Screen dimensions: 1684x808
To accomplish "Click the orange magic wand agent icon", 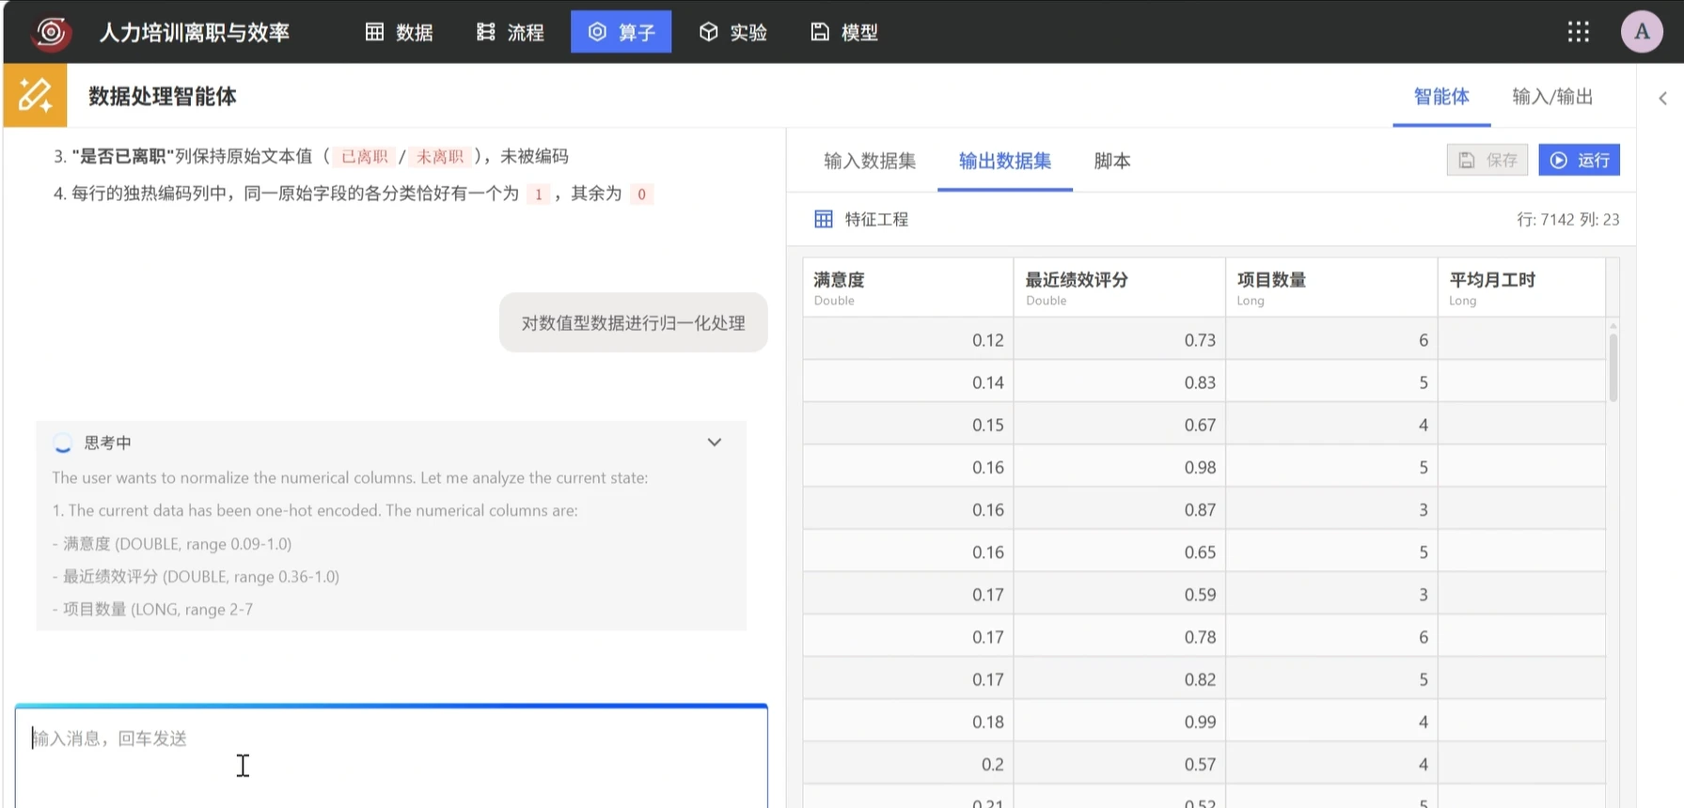I will [35, 95].
